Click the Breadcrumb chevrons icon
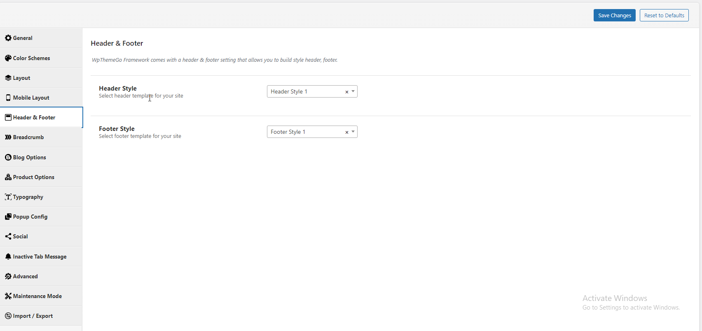 8,137
